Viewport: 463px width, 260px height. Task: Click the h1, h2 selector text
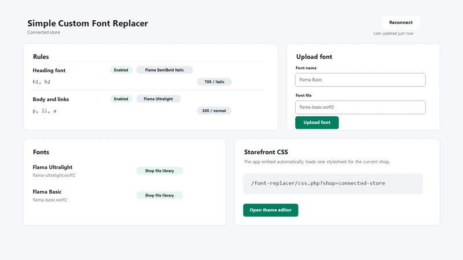[41, 82]
